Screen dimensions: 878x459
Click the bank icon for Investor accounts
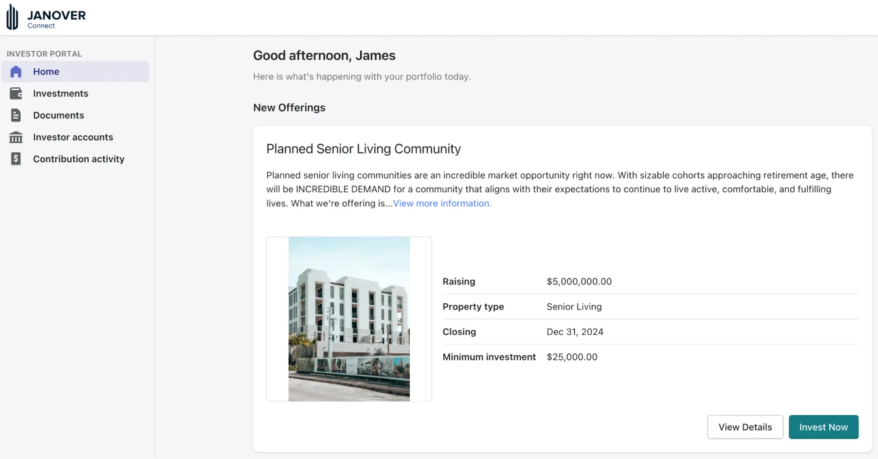click(x=16, y=137)
